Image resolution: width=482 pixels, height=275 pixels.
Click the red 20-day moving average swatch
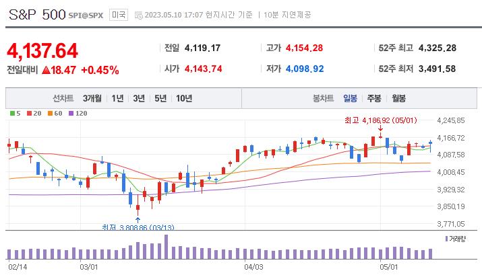[x=29, y=114]
